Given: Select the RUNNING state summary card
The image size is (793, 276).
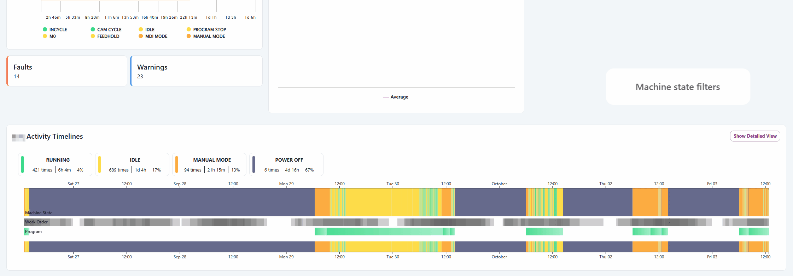Looking at the screenshot, I should [x=55, y=164].
